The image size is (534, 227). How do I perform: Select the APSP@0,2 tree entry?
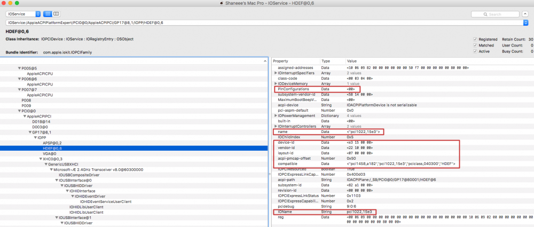point(52,143)
